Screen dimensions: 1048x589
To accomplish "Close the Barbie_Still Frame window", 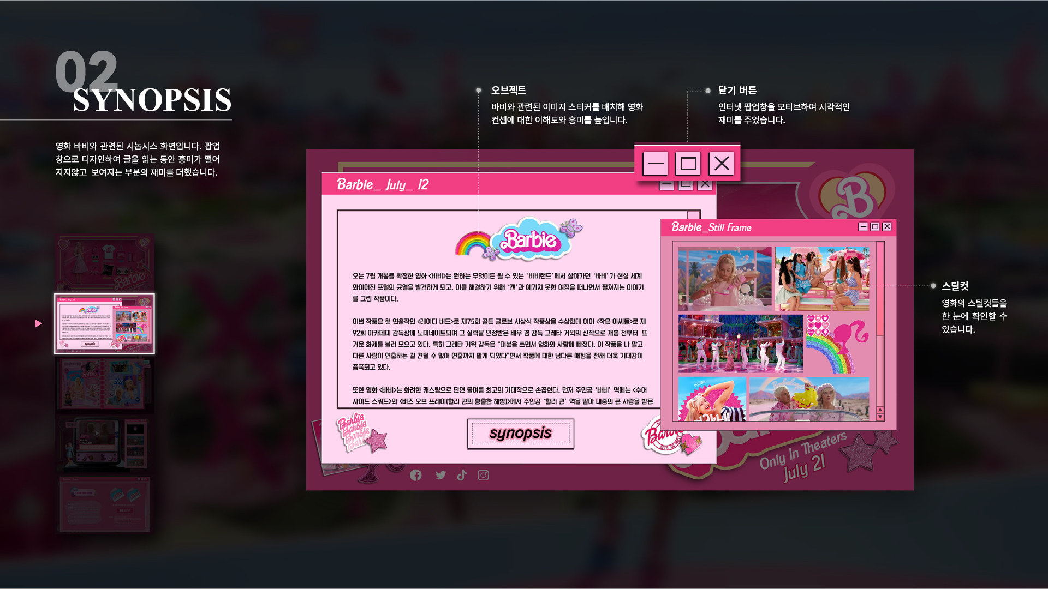I will click(x=887, y=226).
